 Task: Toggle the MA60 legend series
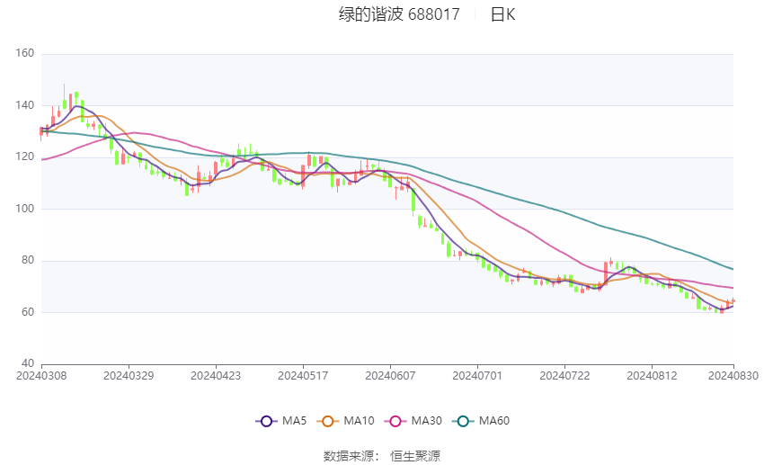pyautogui.click(x=481, y=421)
